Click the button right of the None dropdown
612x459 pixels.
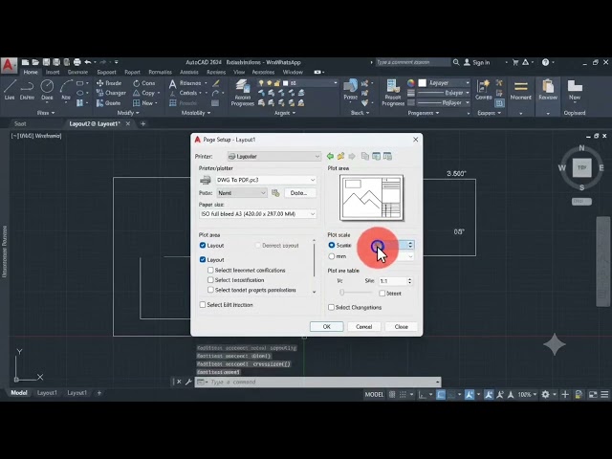[275, 193]
